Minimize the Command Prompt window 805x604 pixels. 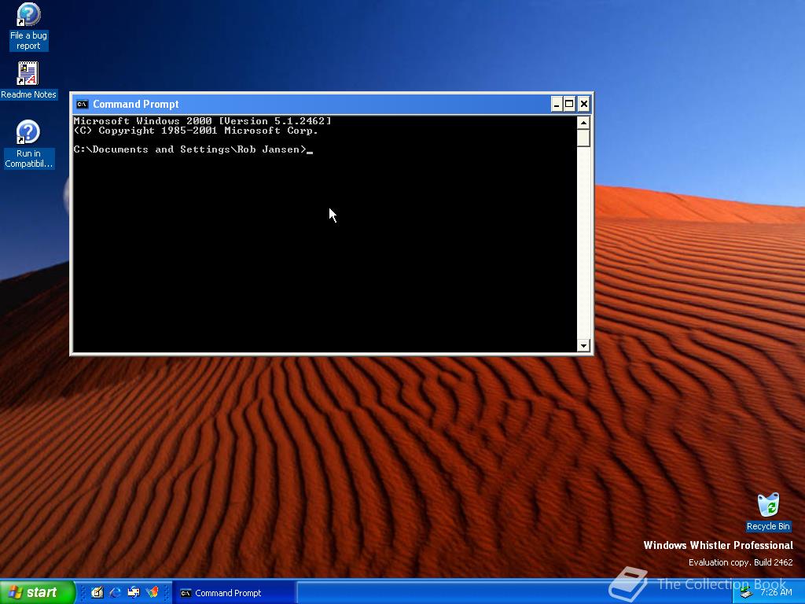557,105
